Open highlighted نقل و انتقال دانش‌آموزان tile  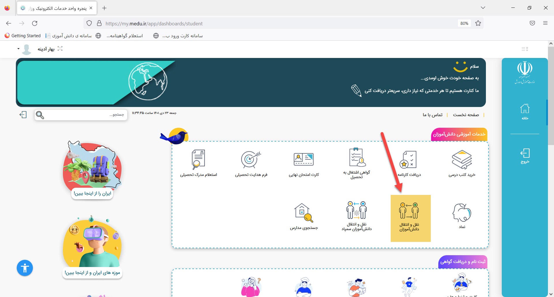[410, 218]
